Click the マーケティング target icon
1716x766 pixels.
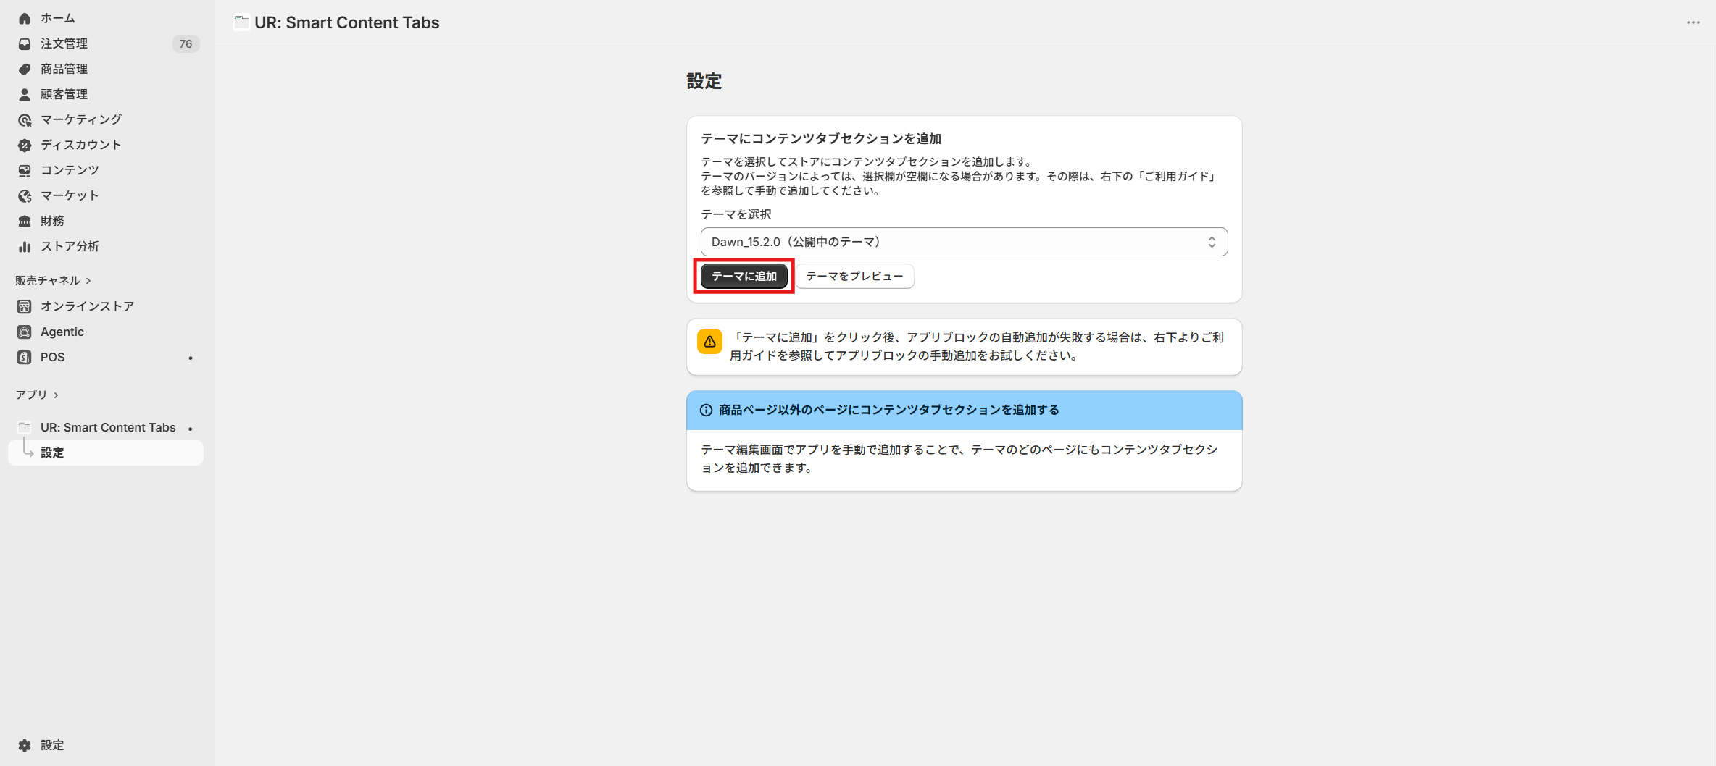(x=25, y=119)
